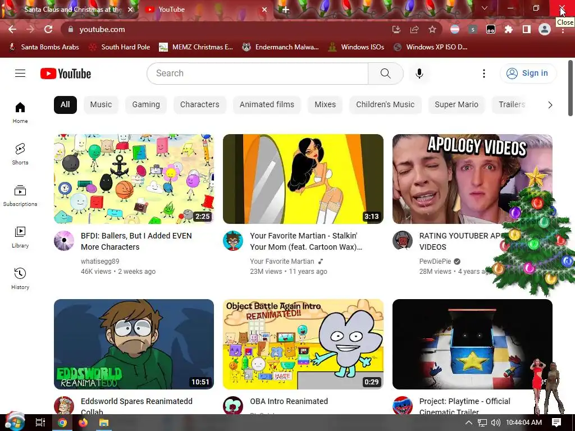
Task: Open the notification center icon
Action: [x=556, y=423]
